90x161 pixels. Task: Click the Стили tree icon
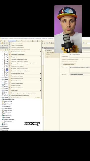tap(3, 123)
